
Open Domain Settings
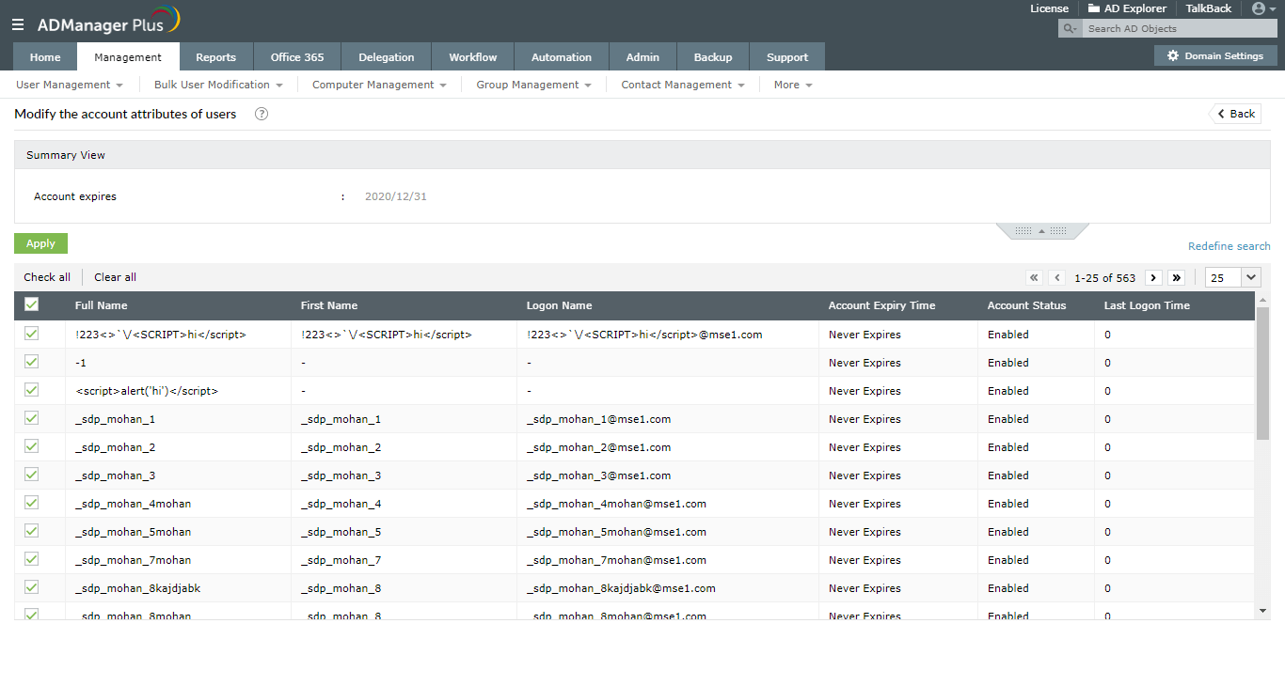[x=1214, y=55]
